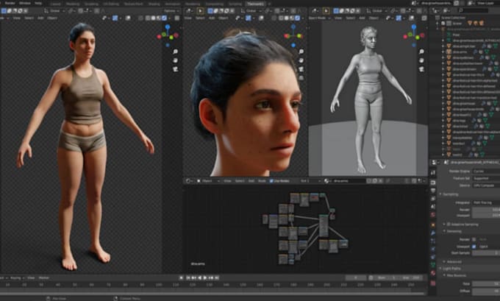Click play button in timeline
The image size is (500, 301).
204,278
